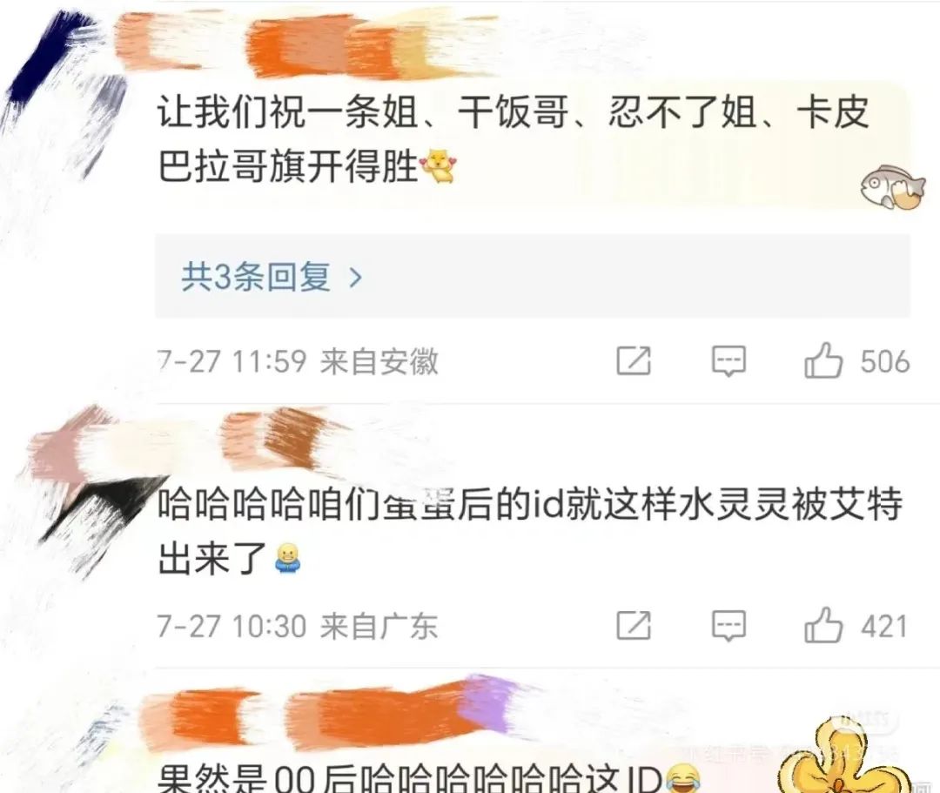Image resolution: width=940 pixels, height=793 pixels.
Task: Tap the forward icon on the 11:59 comment
Action: [634, 361]
